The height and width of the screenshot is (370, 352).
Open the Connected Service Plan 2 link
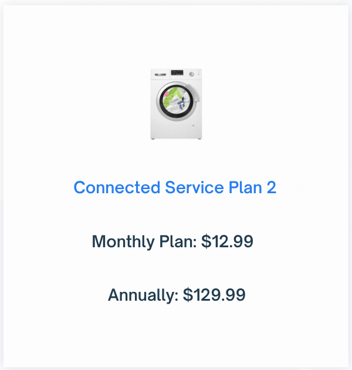(x=175, y=187)
